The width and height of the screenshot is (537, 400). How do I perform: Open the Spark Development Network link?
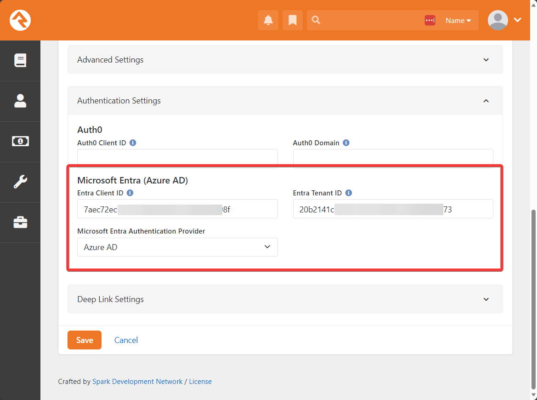pos(137,382)
